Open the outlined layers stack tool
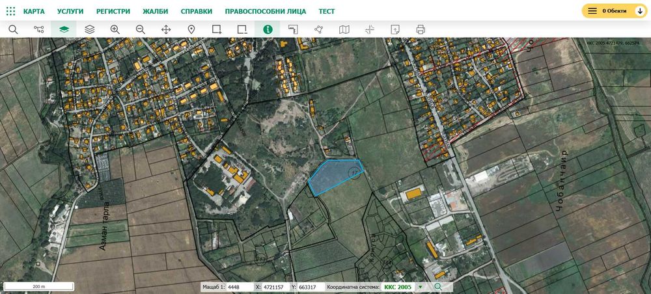Viewport: 651px width, 294px height. pyautogui.click(x=90, y=29)
